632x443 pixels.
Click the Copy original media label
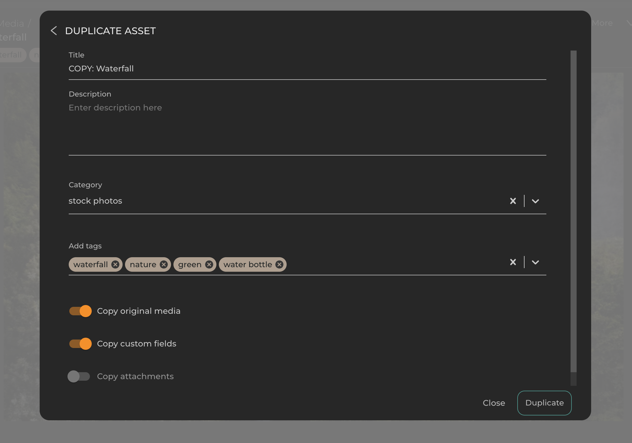[139, 311]
